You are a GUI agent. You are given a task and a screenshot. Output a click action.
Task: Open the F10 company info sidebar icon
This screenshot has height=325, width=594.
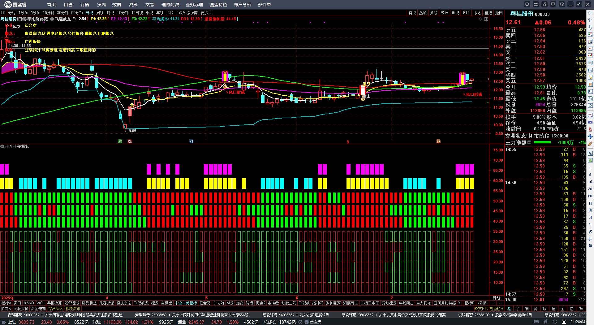click(590, 70)
